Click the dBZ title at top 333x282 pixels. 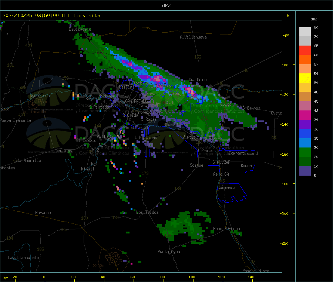(x=166, y=6)
